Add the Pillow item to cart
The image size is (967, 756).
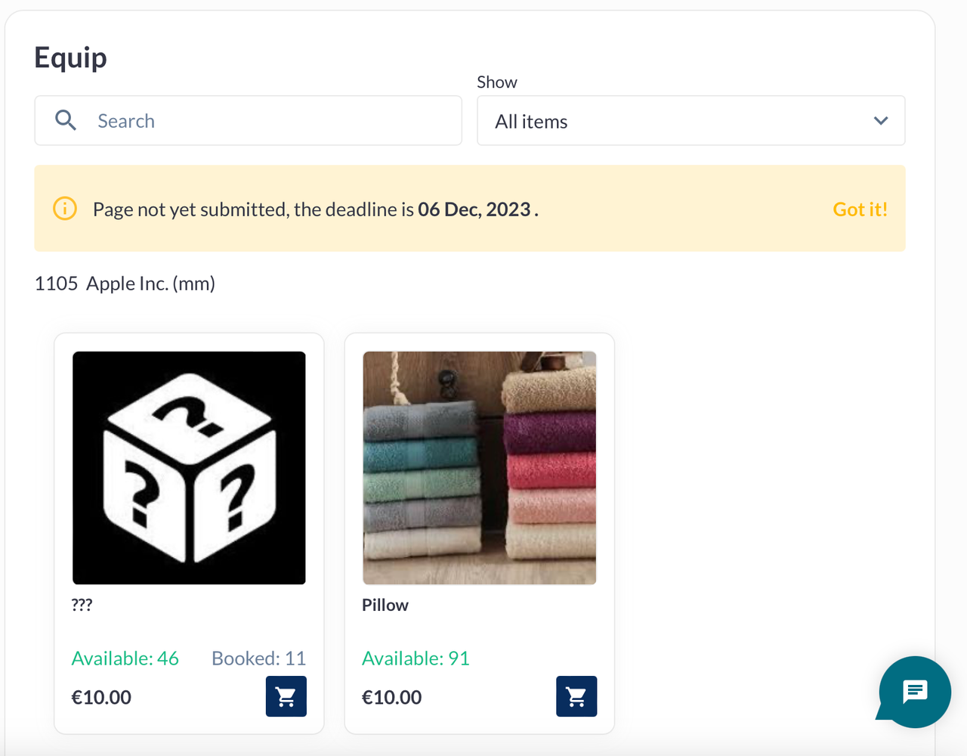tap(576, 696)
